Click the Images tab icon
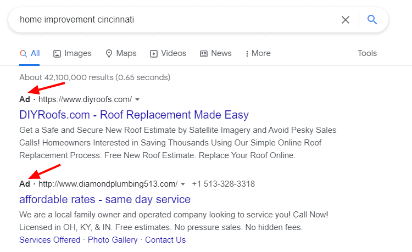 point(57,54)
